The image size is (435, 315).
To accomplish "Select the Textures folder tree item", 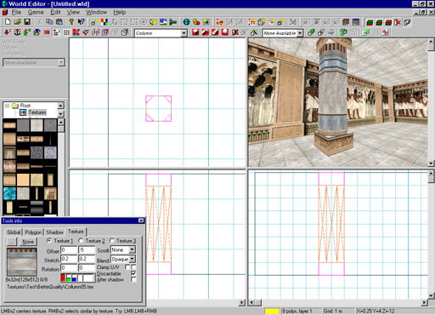I will coord(37,112).
